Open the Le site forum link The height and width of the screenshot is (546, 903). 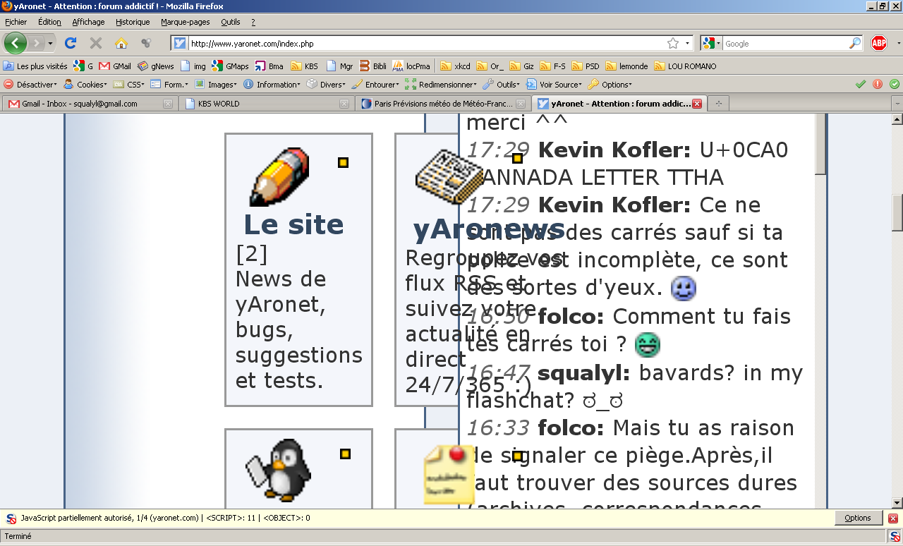click(293, 224)
